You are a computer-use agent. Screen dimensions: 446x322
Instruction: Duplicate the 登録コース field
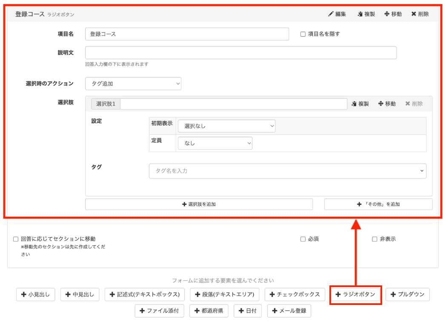pos(367,14)
